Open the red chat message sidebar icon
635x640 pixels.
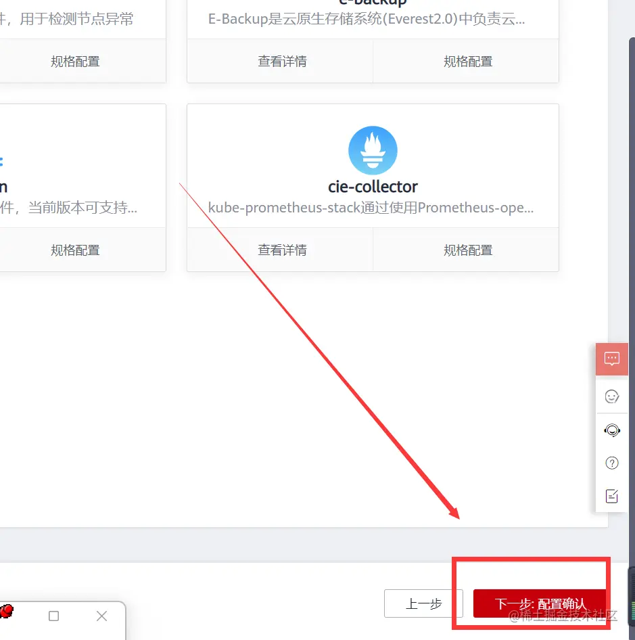point(611,359)
